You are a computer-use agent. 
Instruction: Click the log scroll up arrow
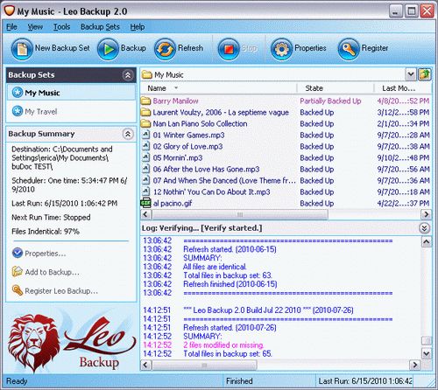click(427, 241)
